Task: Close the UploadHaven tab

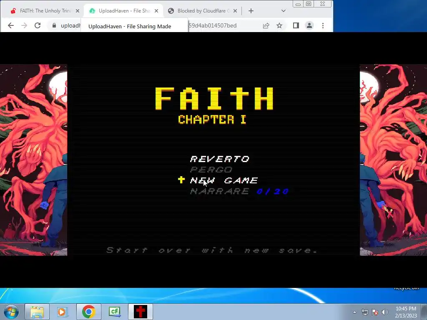Action: [156, 11]
